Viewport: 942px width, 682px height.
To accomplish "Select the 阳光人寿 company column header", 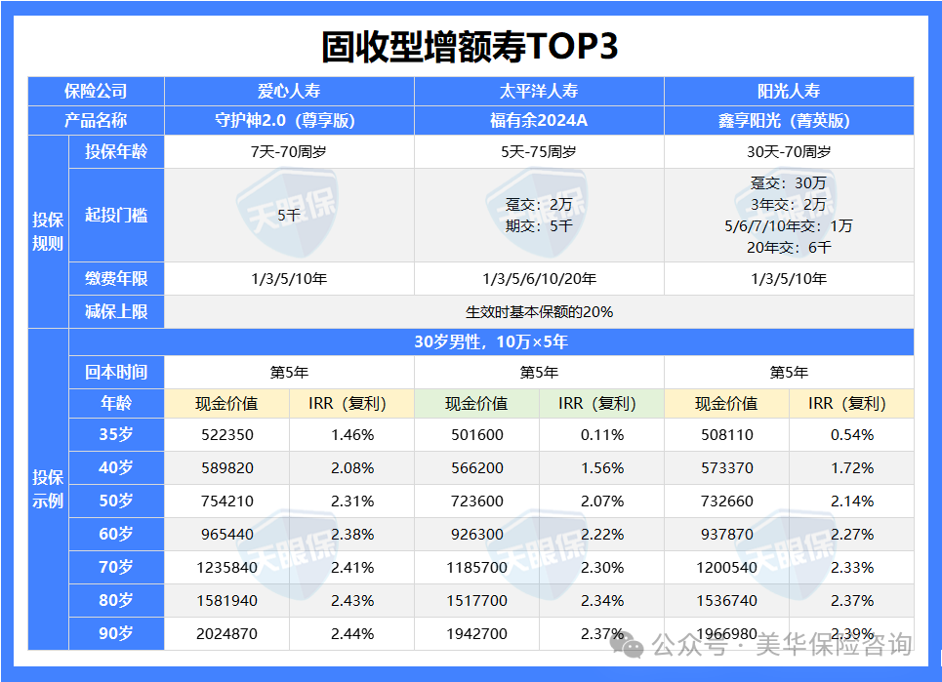I will coord(789,92).
